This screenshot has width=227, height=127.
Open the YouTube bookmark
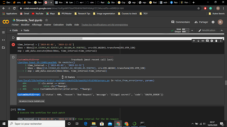pyautogui.click(x=38, y=13)
